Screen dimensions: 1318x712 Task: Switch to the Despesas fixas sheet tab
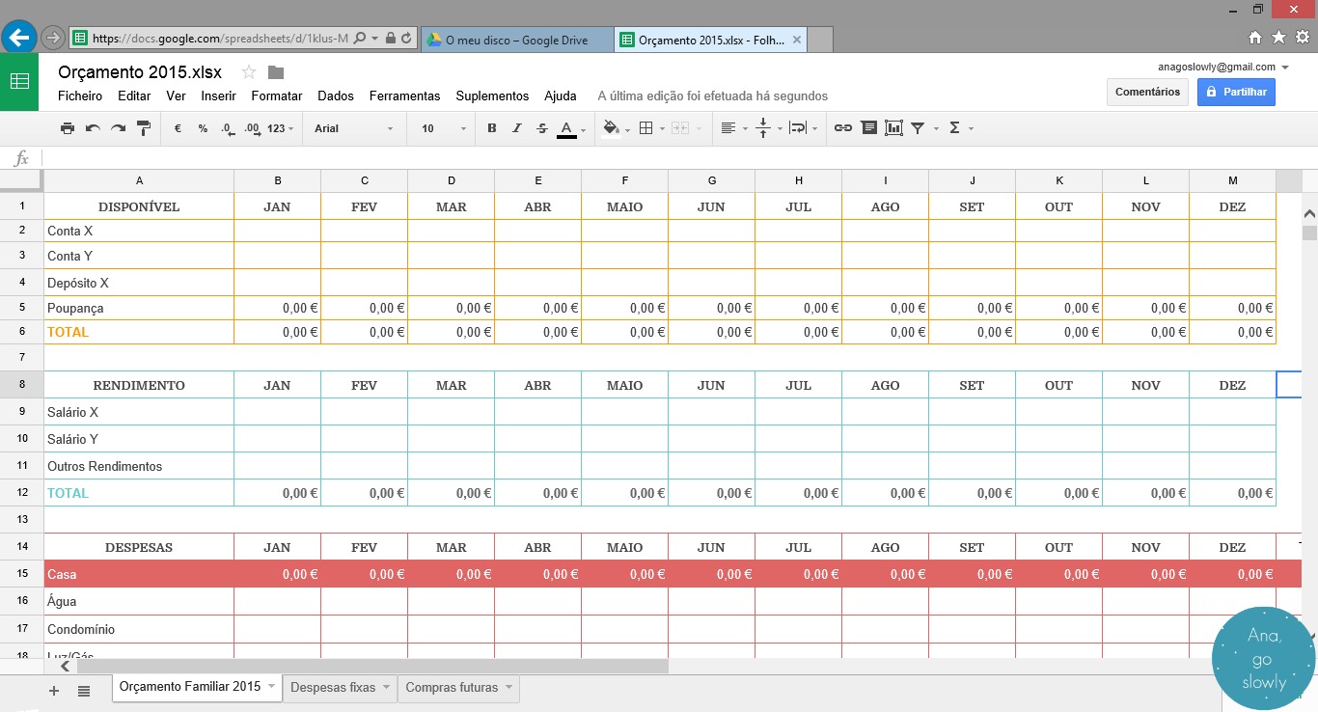coord(333,688)
